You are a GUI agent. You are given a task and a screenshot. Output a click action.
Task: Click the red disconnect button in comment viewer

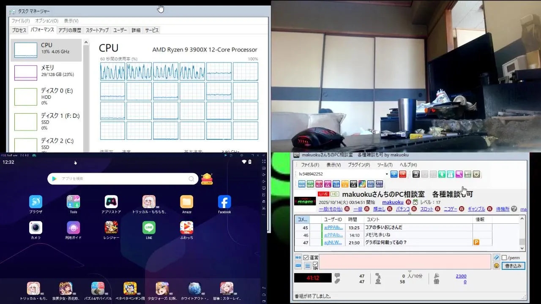click(402, 174)
